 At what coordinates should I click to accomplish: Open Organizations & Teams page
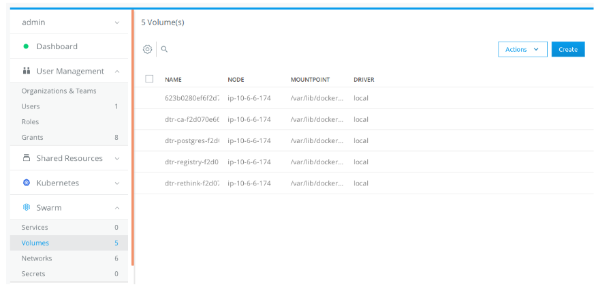[59, 91]
